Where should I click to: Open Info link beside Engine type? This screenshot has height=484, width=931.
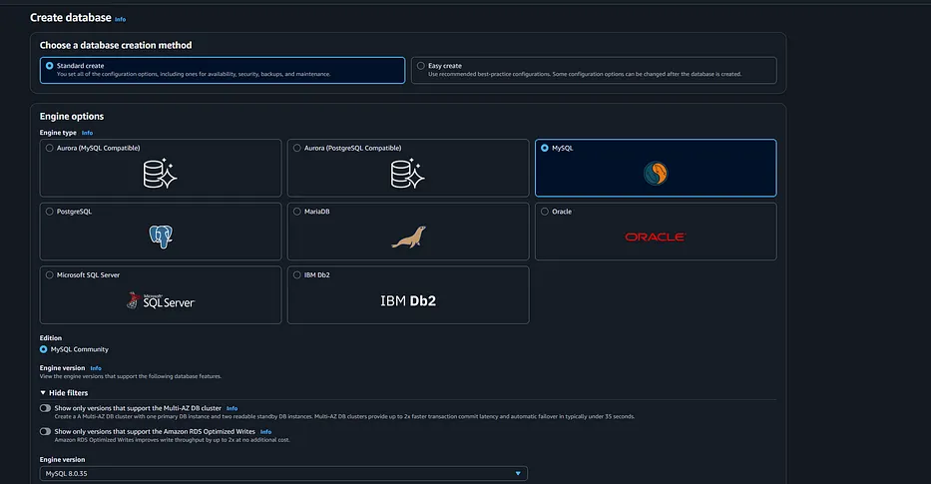coord(87,133)
